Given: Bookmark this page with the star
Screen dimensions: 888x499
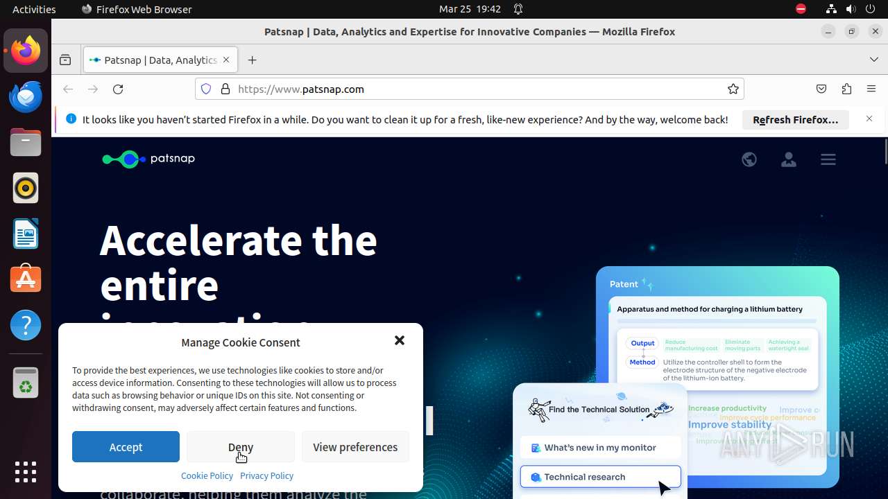Looking at the screenshot, I should [x=733, y=89].
